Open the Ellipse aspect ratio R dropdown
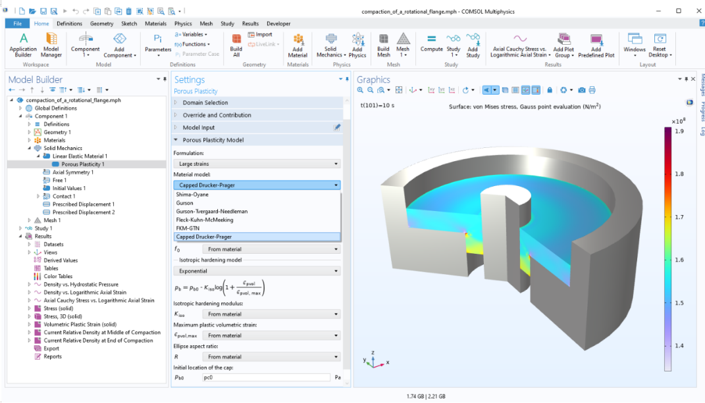Screen dimensions: 705x403 tap(271, 357)
